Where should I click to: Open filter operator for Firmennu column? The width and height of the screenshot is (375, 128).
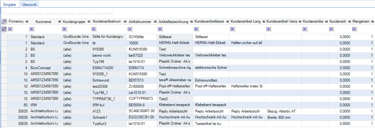[x=10, y=29]
